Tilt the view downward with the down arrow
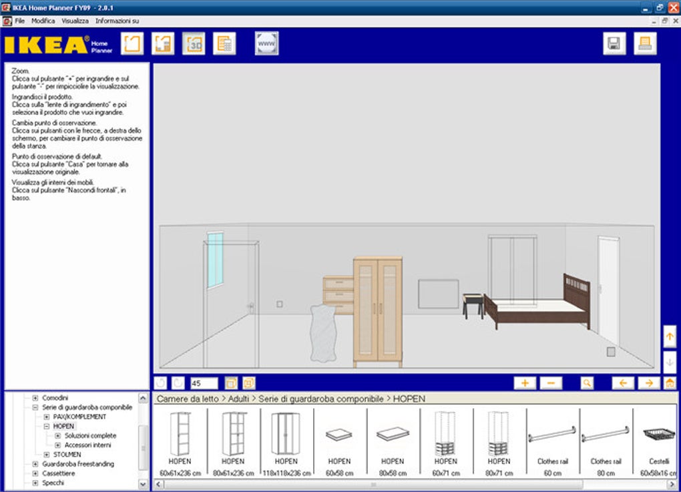The image size is (681, 492). point(670,362)
